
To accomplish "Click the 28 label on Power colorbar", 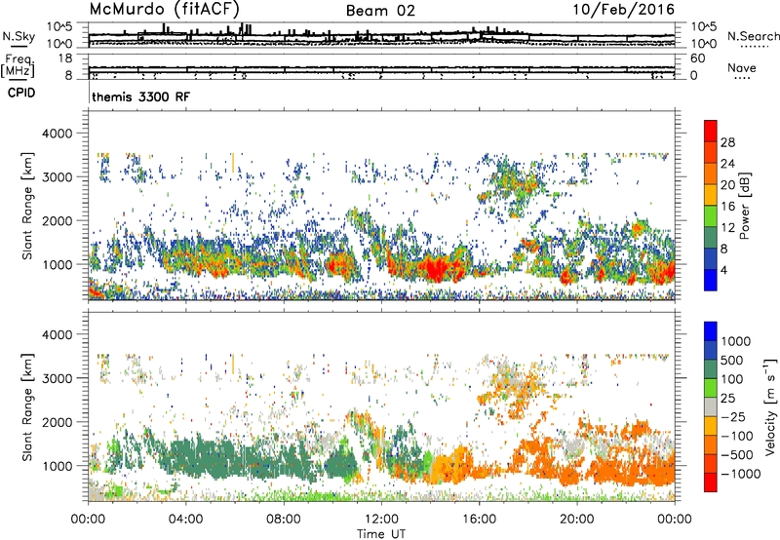I will pyautogui.click(x=727, y=142).
